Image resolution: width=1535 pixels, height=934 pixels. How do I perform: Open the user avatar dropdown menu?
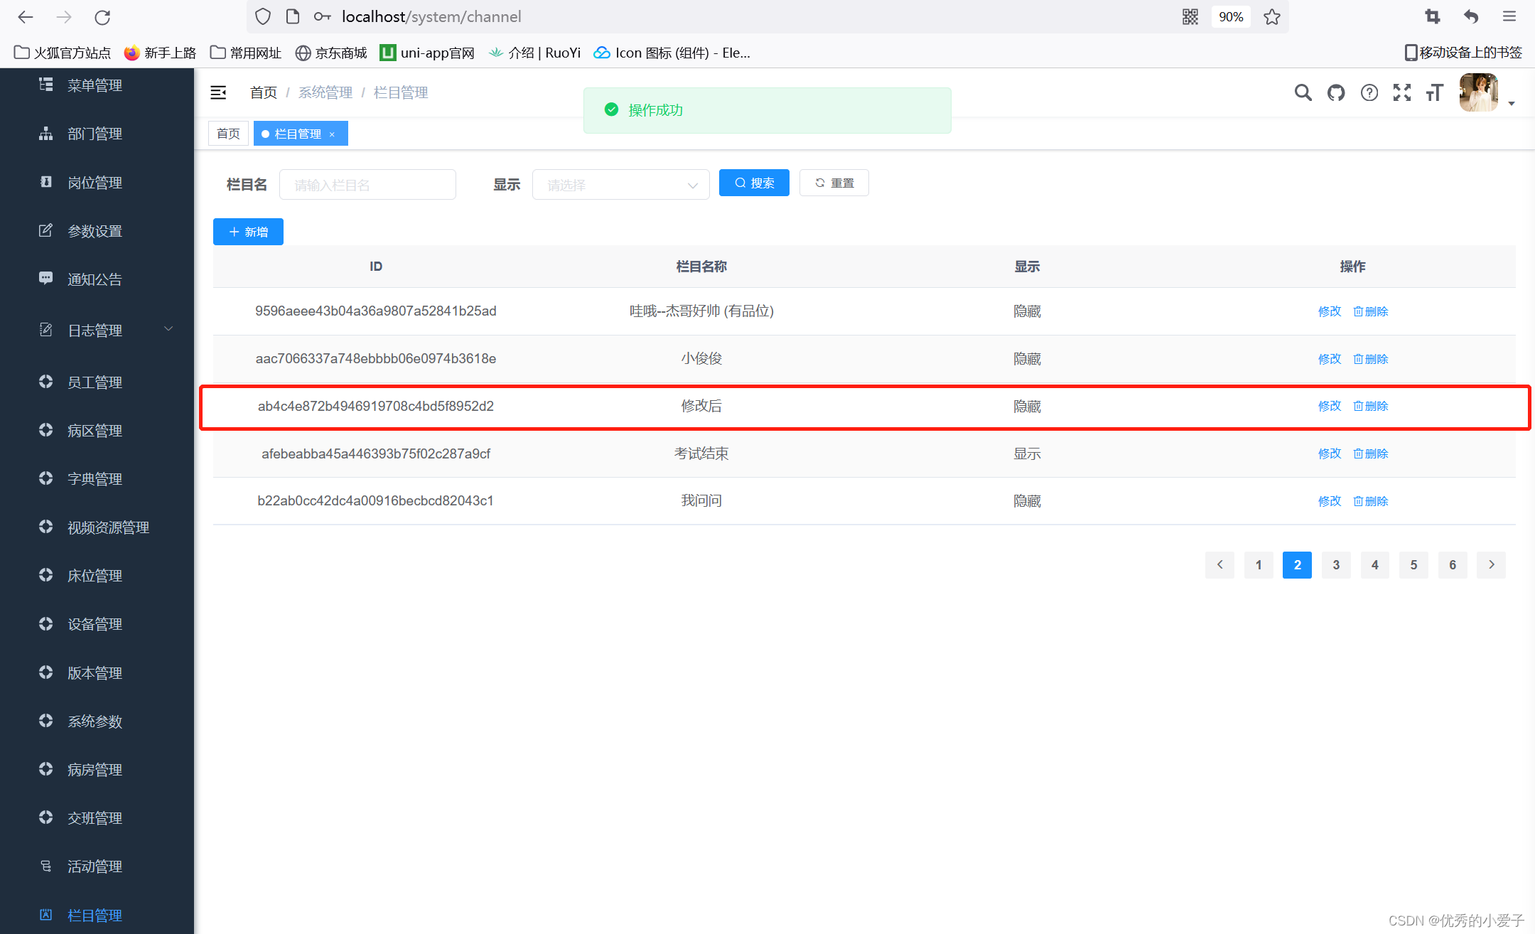tap(1485, 94)
